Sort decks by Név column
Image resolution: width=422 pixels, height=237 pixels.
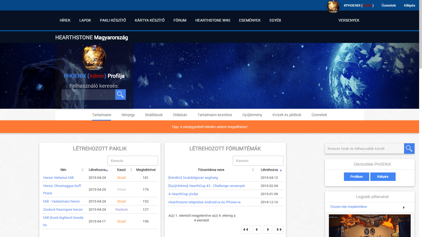click(x=64, y=170)
